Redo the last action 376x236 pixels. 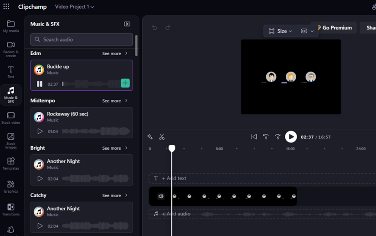point(168,27)
